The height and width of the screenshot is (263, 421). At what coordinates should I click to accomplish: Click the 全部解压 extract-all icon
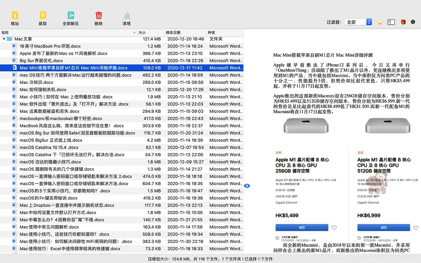pos(71,16)
